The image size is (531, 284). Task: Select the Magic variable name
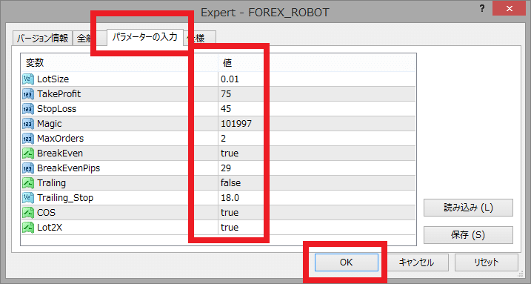coord(50,124)
